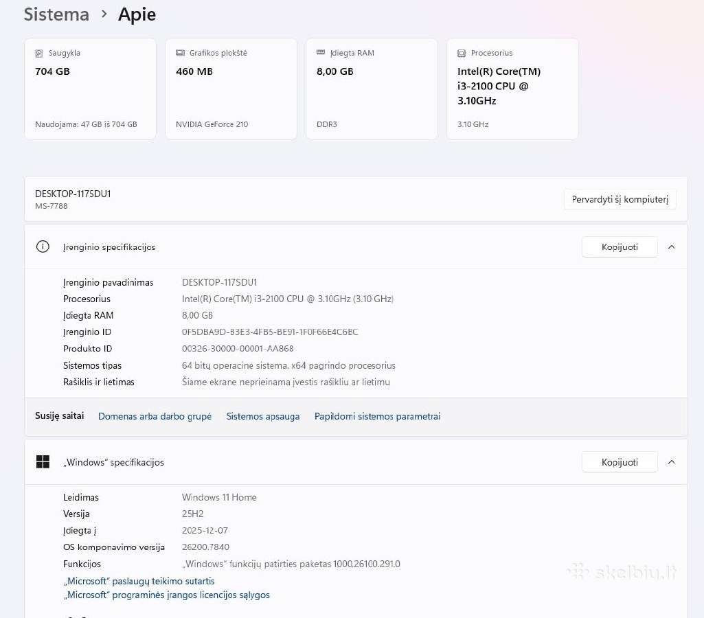Click the Įdiegta RAM 8,00 GB value row

pyautogui.click(x=197, y=315)
